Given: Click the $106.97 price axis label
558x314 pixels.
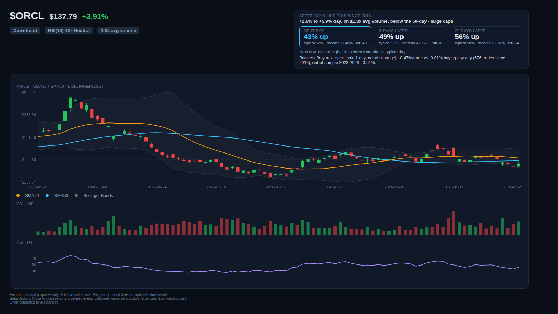Looking at the screenshot, I should coord(29,182).
